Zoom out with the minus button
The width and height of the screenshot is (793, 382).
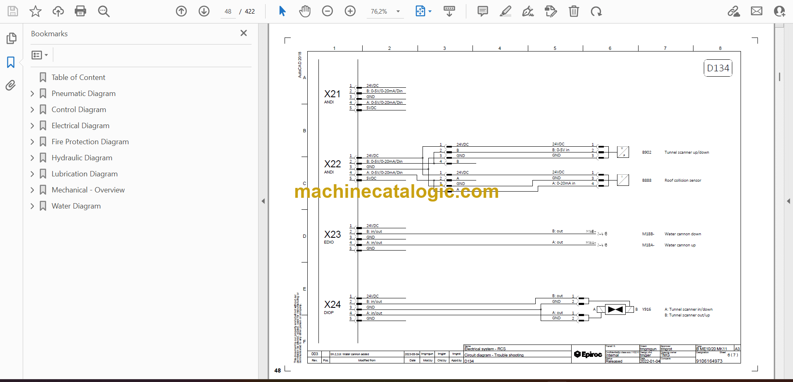328,11
